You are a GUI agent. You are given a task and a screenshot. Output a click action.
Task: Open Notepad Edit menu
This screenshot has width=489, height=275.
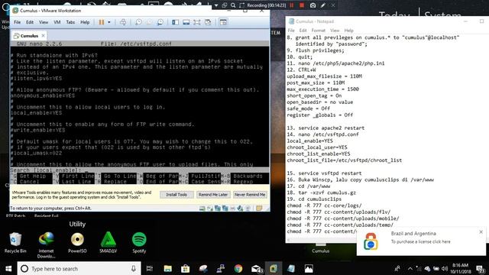(303, 31)
